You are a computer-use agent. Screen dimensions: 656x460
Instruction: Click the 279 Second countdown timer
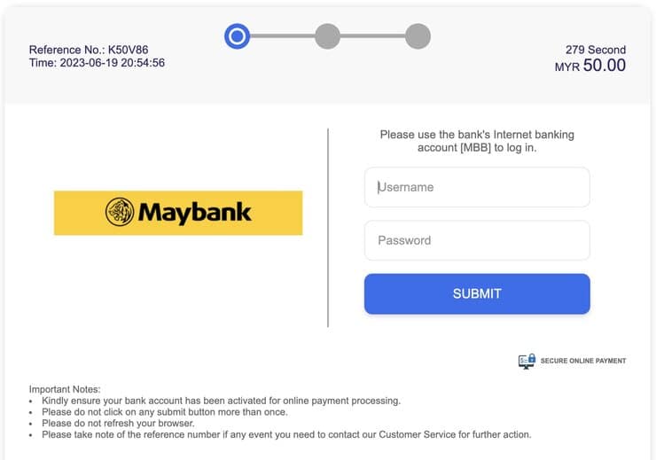(x=596, y=50)
